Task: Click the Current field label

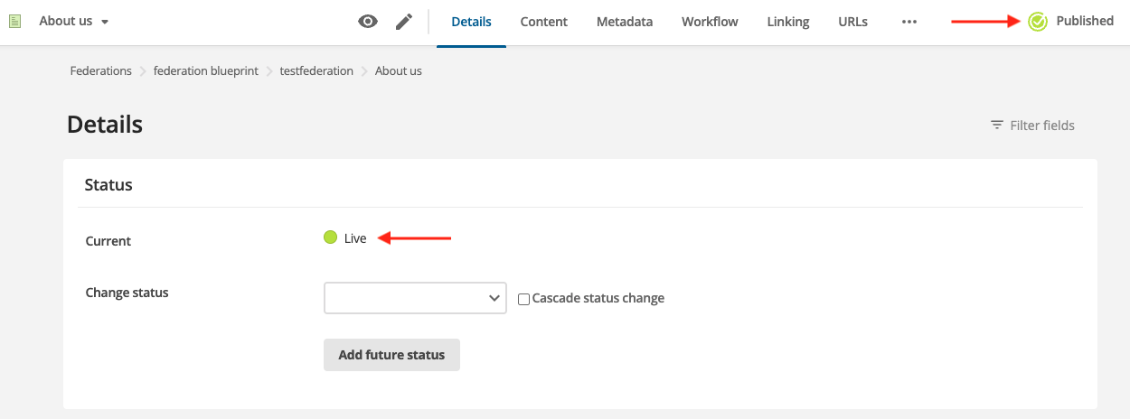Action: pyautogui.click(x=108, y=241)
